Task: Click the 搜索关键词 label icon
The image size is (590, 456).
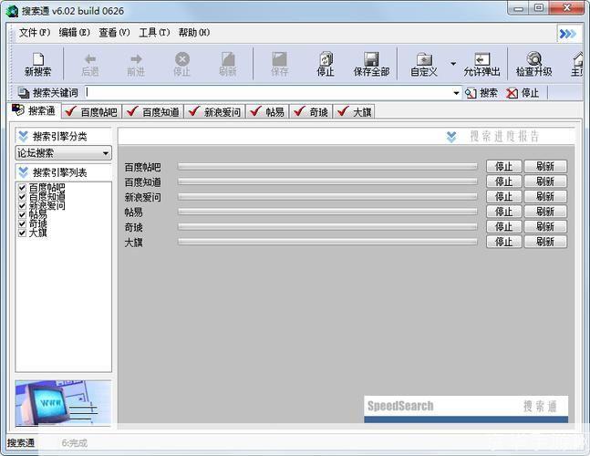Action: [24, 92]
